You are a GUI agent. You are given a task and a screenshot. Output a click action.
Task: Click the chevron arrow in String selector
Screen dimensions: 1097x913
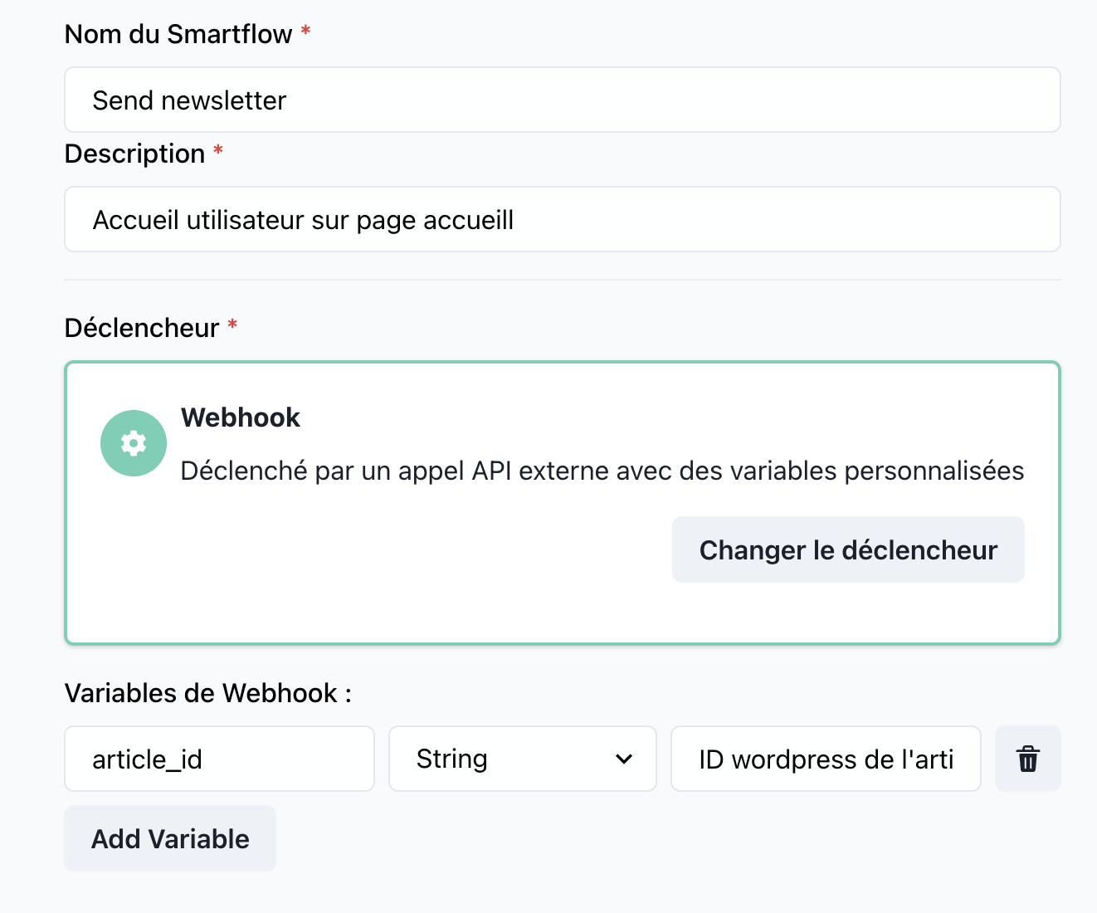(624, 759)
